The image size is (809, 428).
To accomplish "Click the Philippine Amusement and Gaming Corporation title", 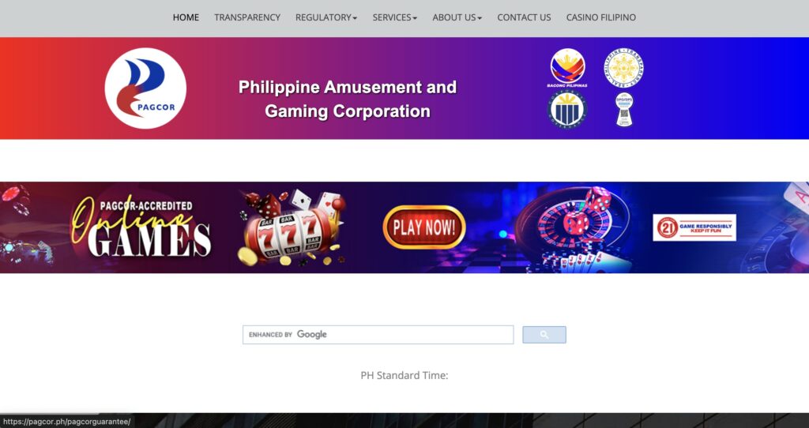I will (348, 99).
